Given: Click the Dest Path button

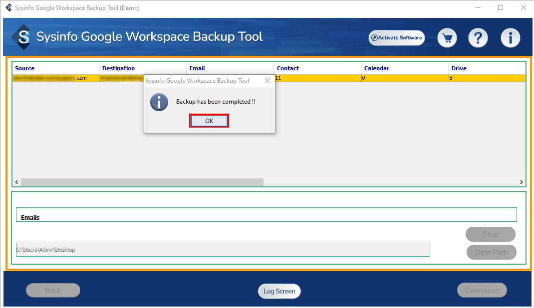Looking at the screenshot, I should [491, 252].
